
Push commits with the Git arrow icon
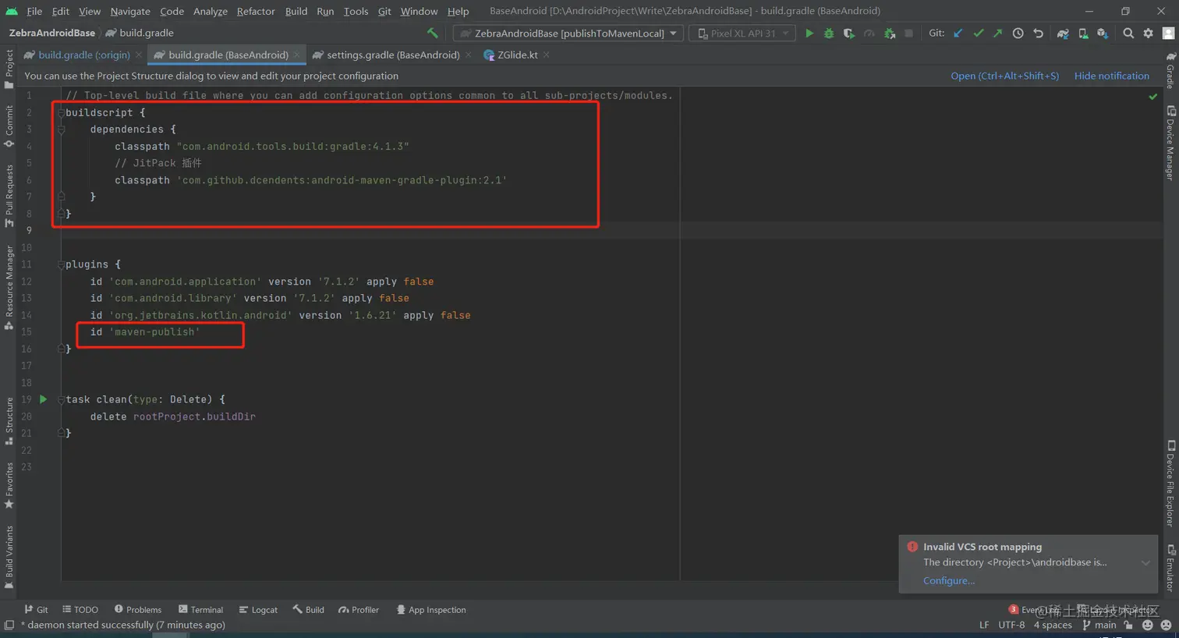tap(997, 34)
